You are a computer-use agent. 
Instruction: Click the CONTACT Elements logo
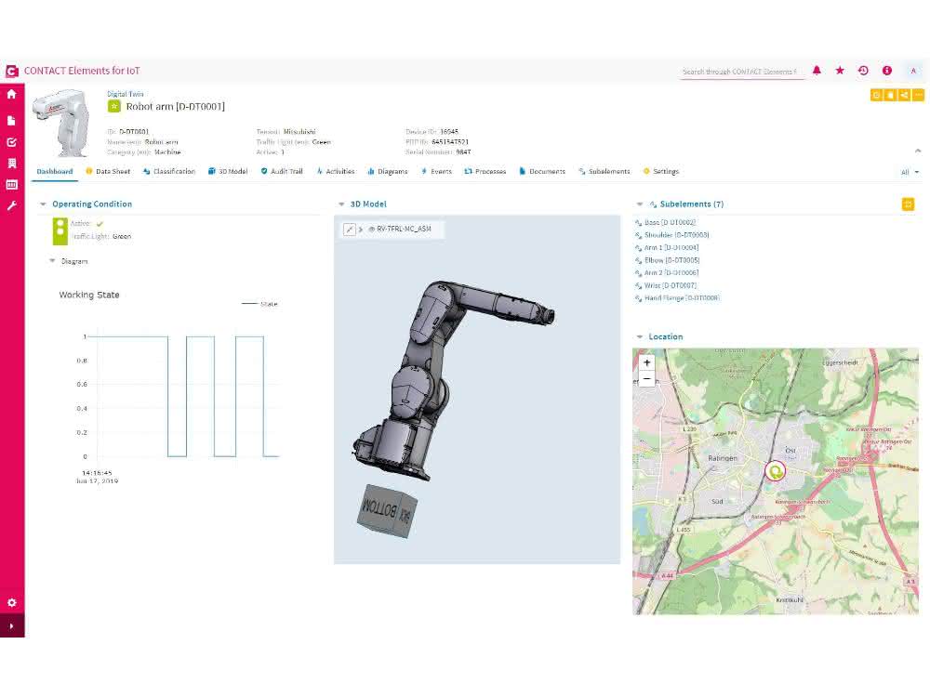[x=12, y=72]
